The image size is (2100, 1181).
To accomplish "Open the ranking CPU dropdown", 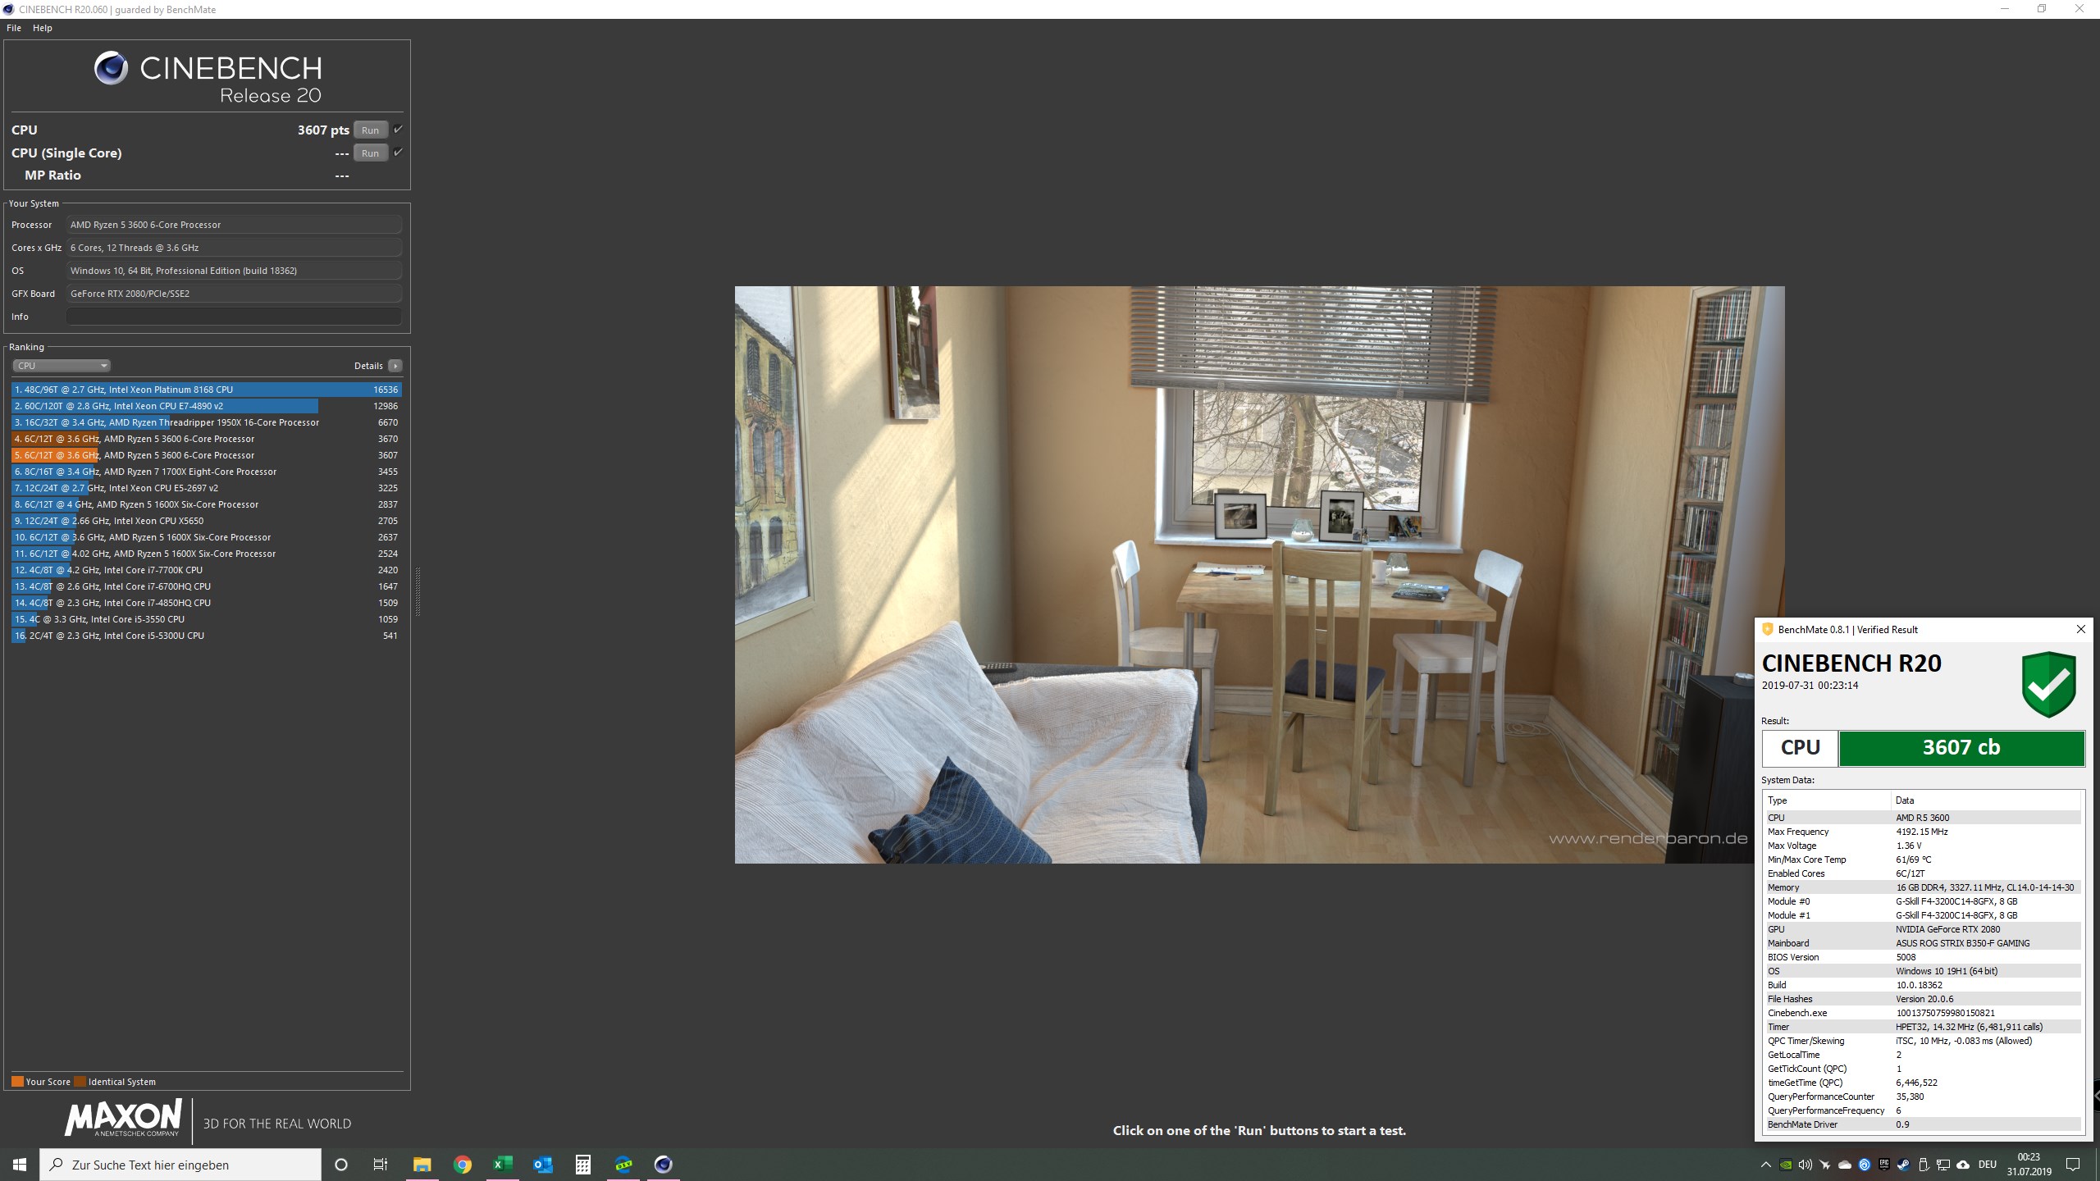I will (62, 366).
